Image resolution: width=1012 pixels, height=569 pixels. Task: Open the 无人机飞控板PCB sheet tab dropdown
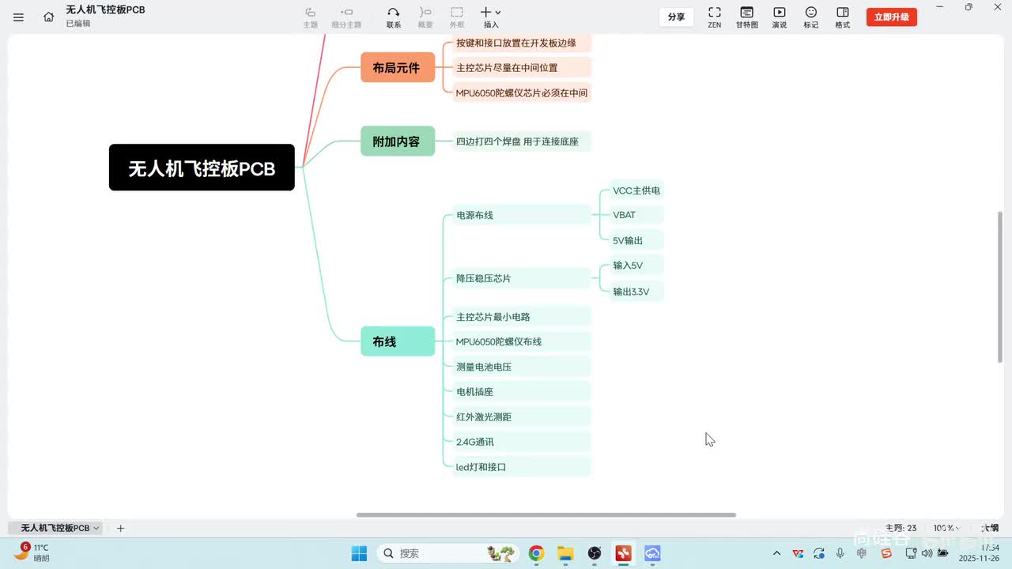96,528
